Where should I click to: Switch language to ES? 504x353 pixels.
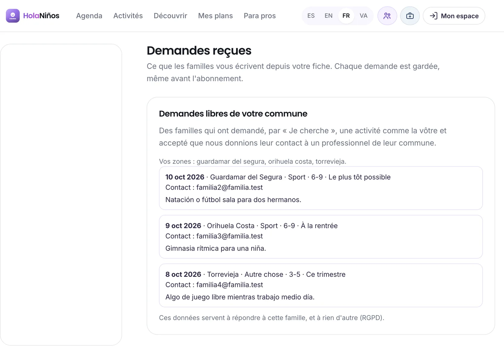pos(311,16)
